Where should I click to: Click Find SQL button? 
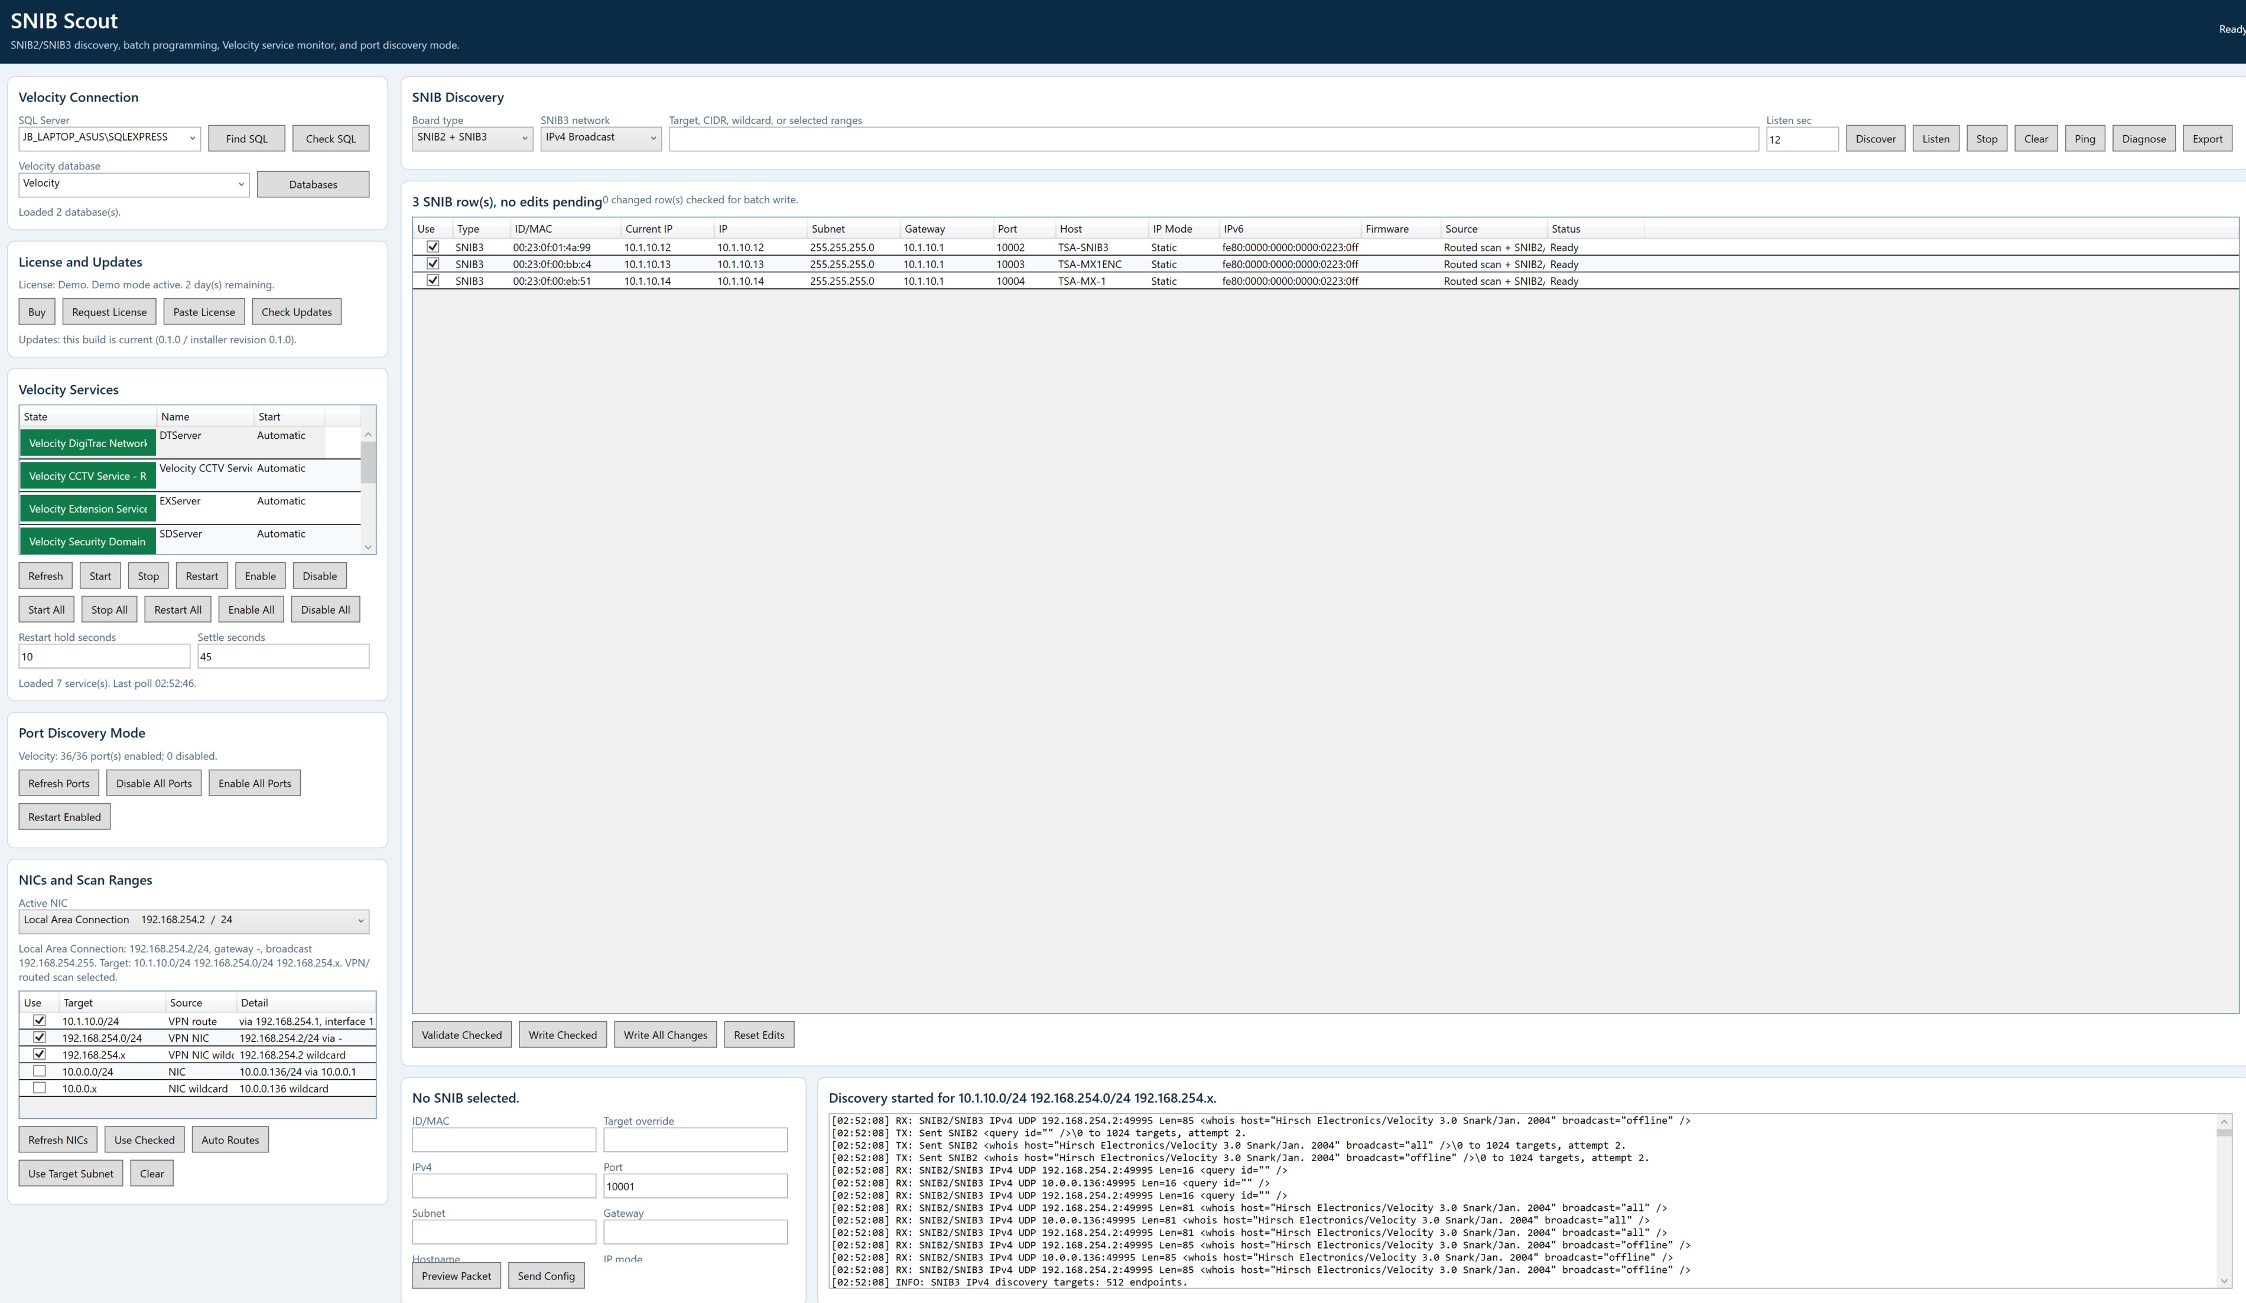click(247, 139)
